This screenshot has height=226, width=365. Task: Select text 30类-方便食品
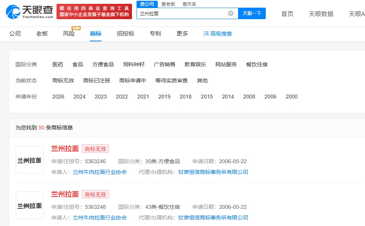coord(162,161)
